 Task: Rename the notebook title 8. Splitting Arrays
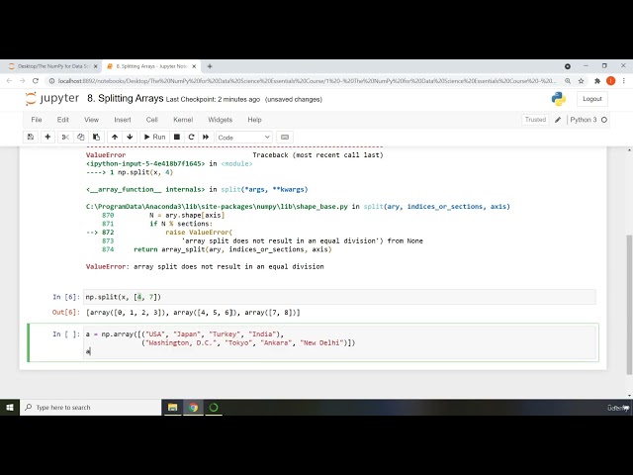point(126,99)
